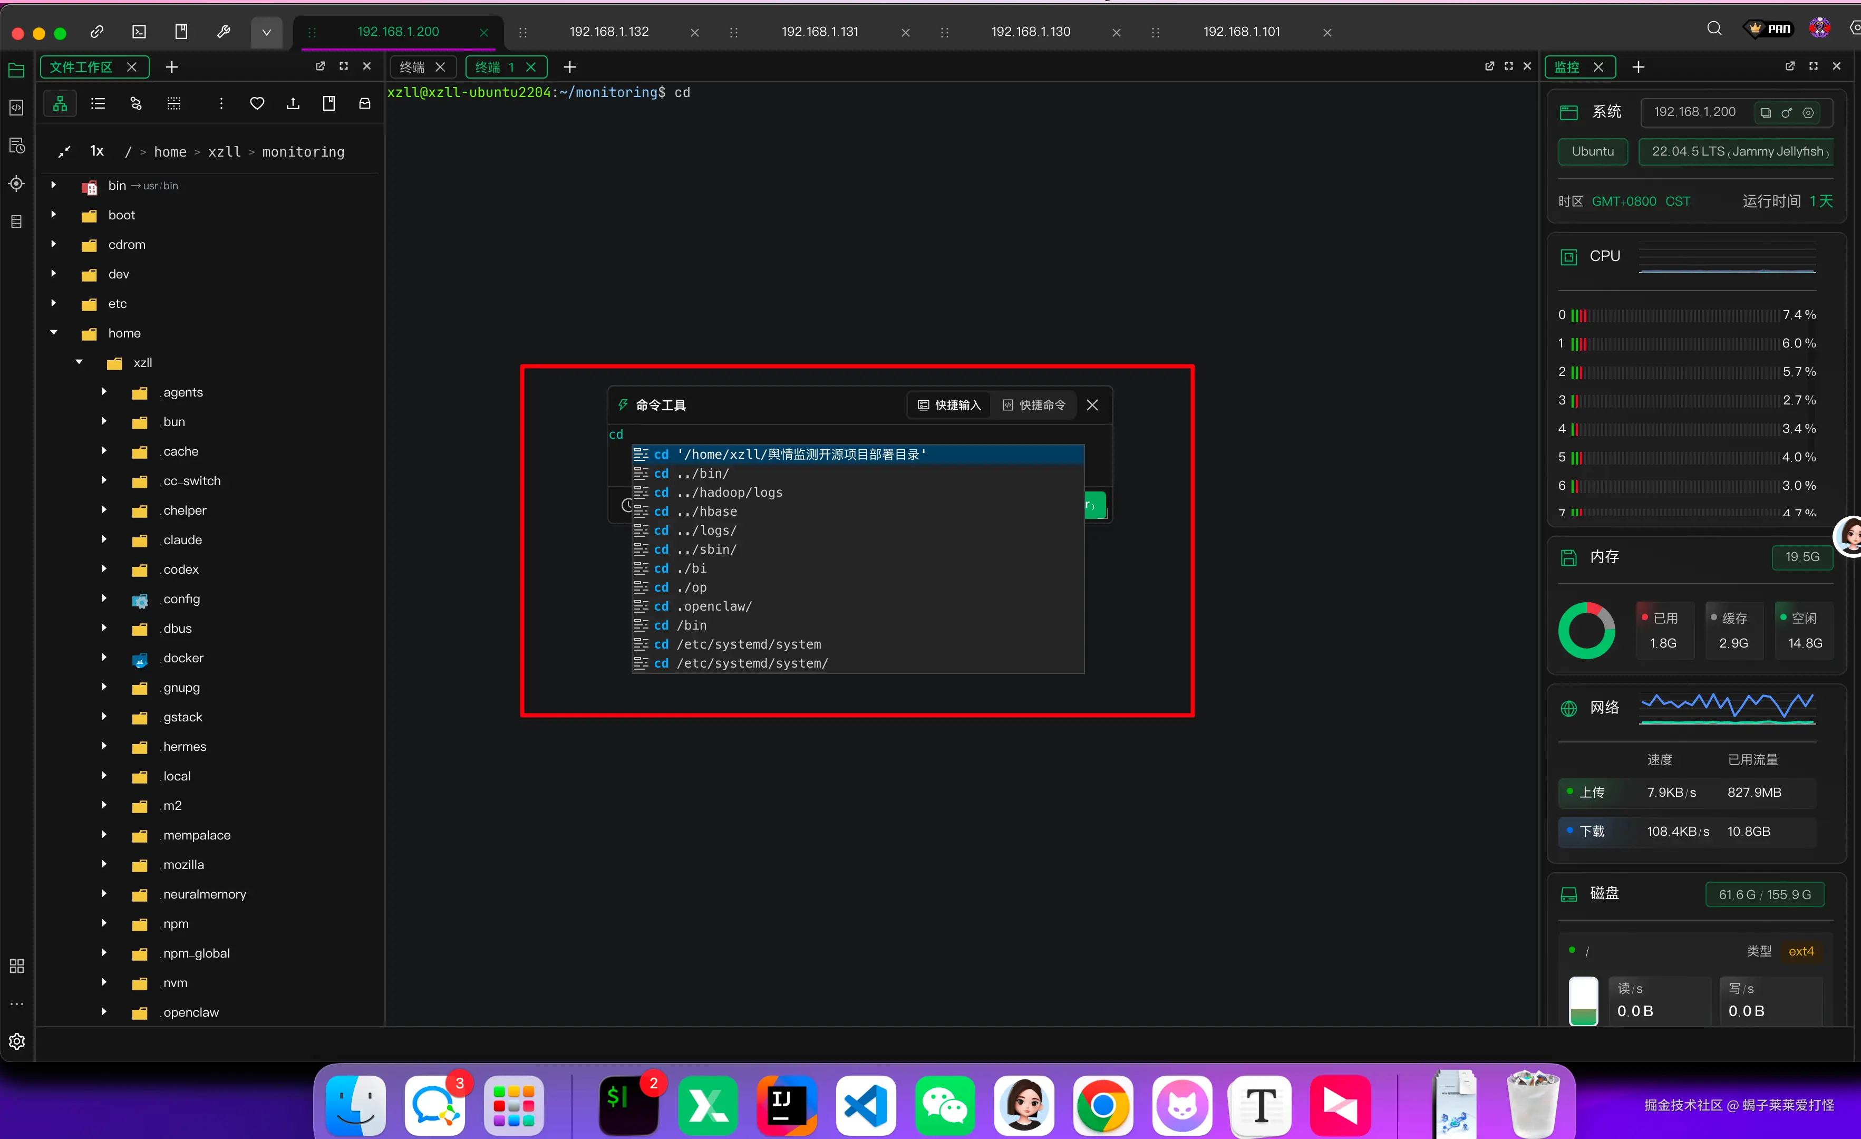The width and height of the screenshot is (1861, 1139).
Task: Select the .claude folder row
Action: (210, 540)
